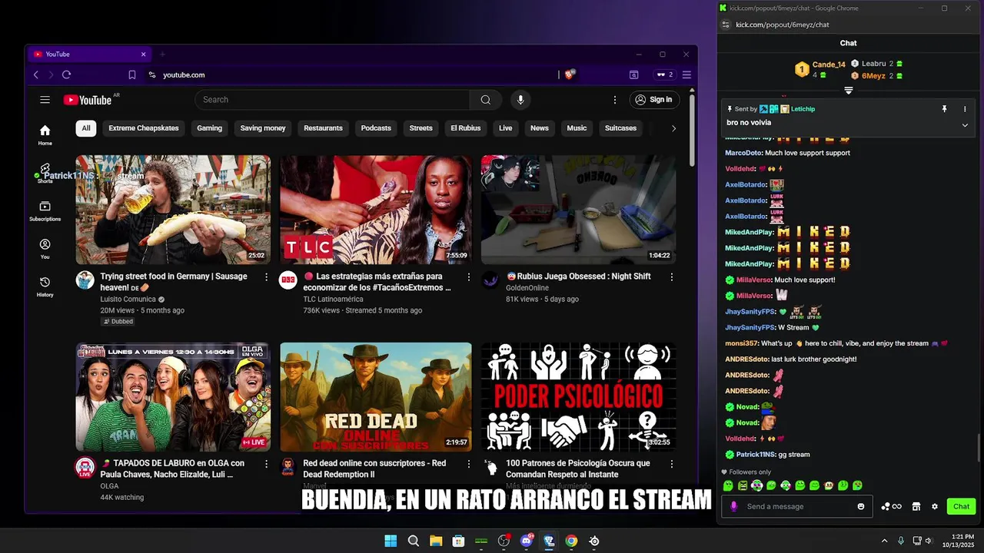Viewport: 984px width, 553px height.
Task: Reload the YouTube page
Action: click(66, 75)
